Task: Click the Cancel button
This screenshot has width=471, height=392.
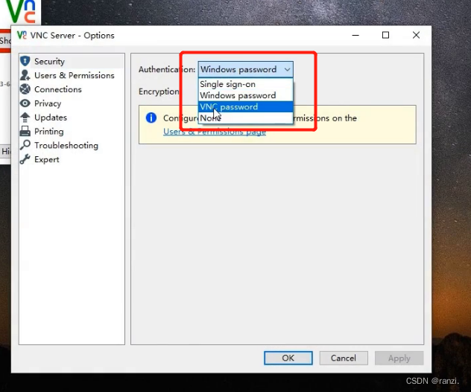Action: tap(344, 358)
